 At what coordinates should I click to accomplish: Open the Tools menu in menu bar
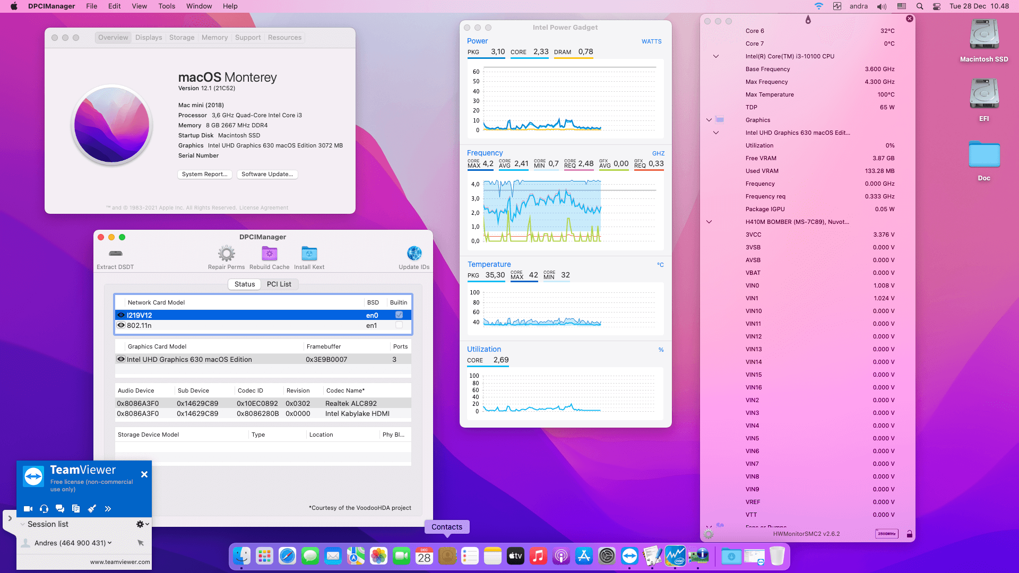[167, 6]
